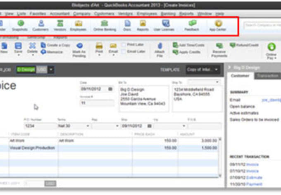Open calendar picker beside invoice Date
This screenshot has width=281, height=195.
click(x=110, y=89)
